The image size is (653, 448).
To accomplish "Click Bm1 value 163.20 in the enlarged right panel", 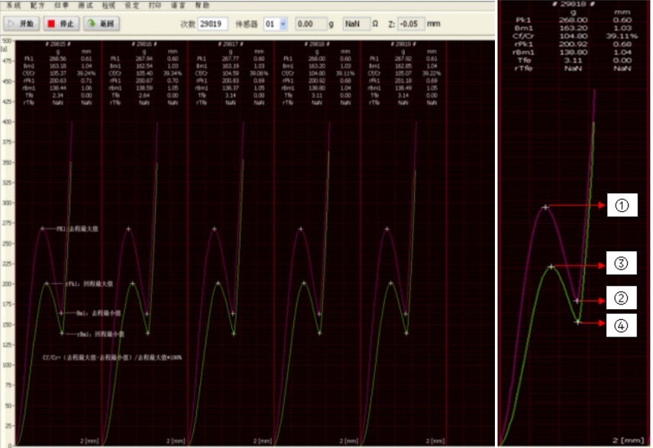I will (x=574, y=28).
